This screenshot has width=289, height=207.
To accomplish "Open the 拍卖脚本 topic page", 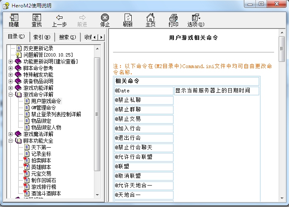I will click(x=41, y=160).
